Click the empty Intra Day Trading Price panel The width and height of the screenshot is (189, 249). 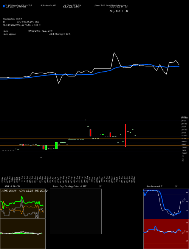(76, 211)
